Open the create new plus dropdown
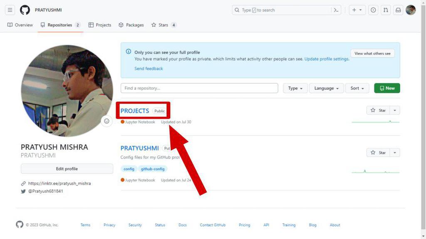 [357, 10]
